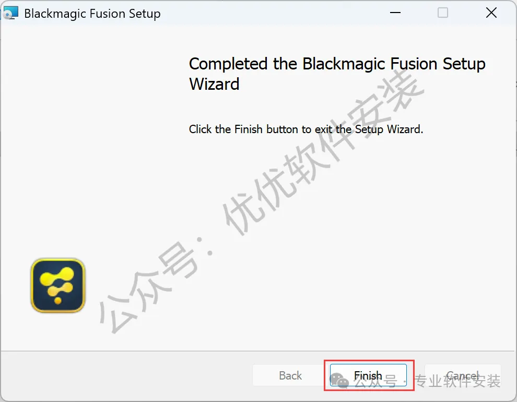Click the yellow Fusion application logo
This screenshot has height=402, width=517.
(58, 286)
